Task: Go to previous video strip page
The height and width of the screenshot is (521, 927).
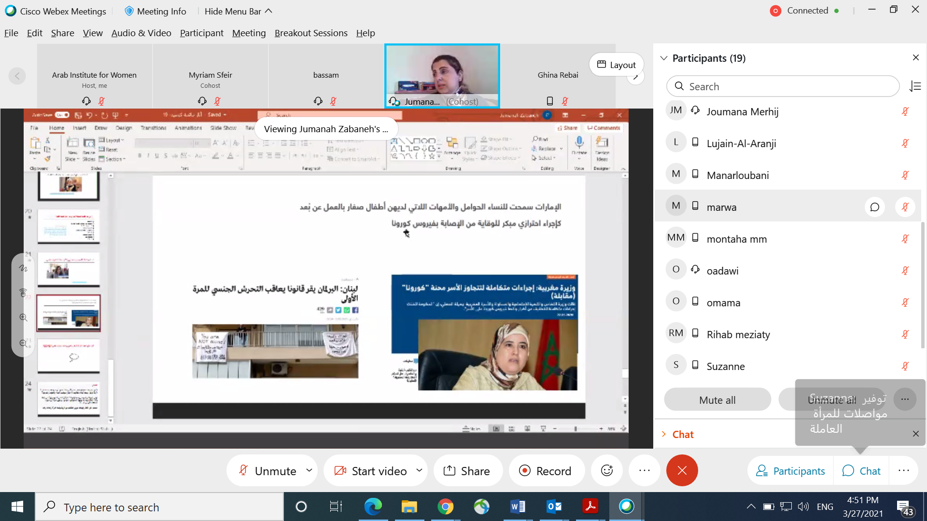Action: [x=17, y=76]
